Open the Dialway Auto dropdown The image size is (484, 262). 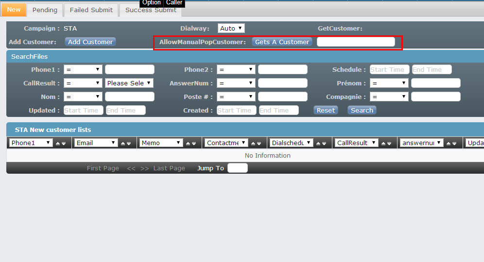pos(231,29)
